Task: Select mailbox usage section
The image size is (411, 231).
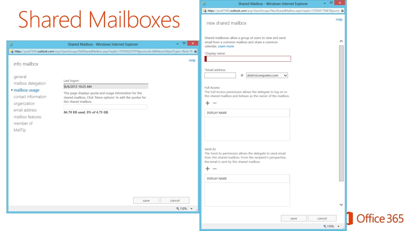Action: pos(26,90)
